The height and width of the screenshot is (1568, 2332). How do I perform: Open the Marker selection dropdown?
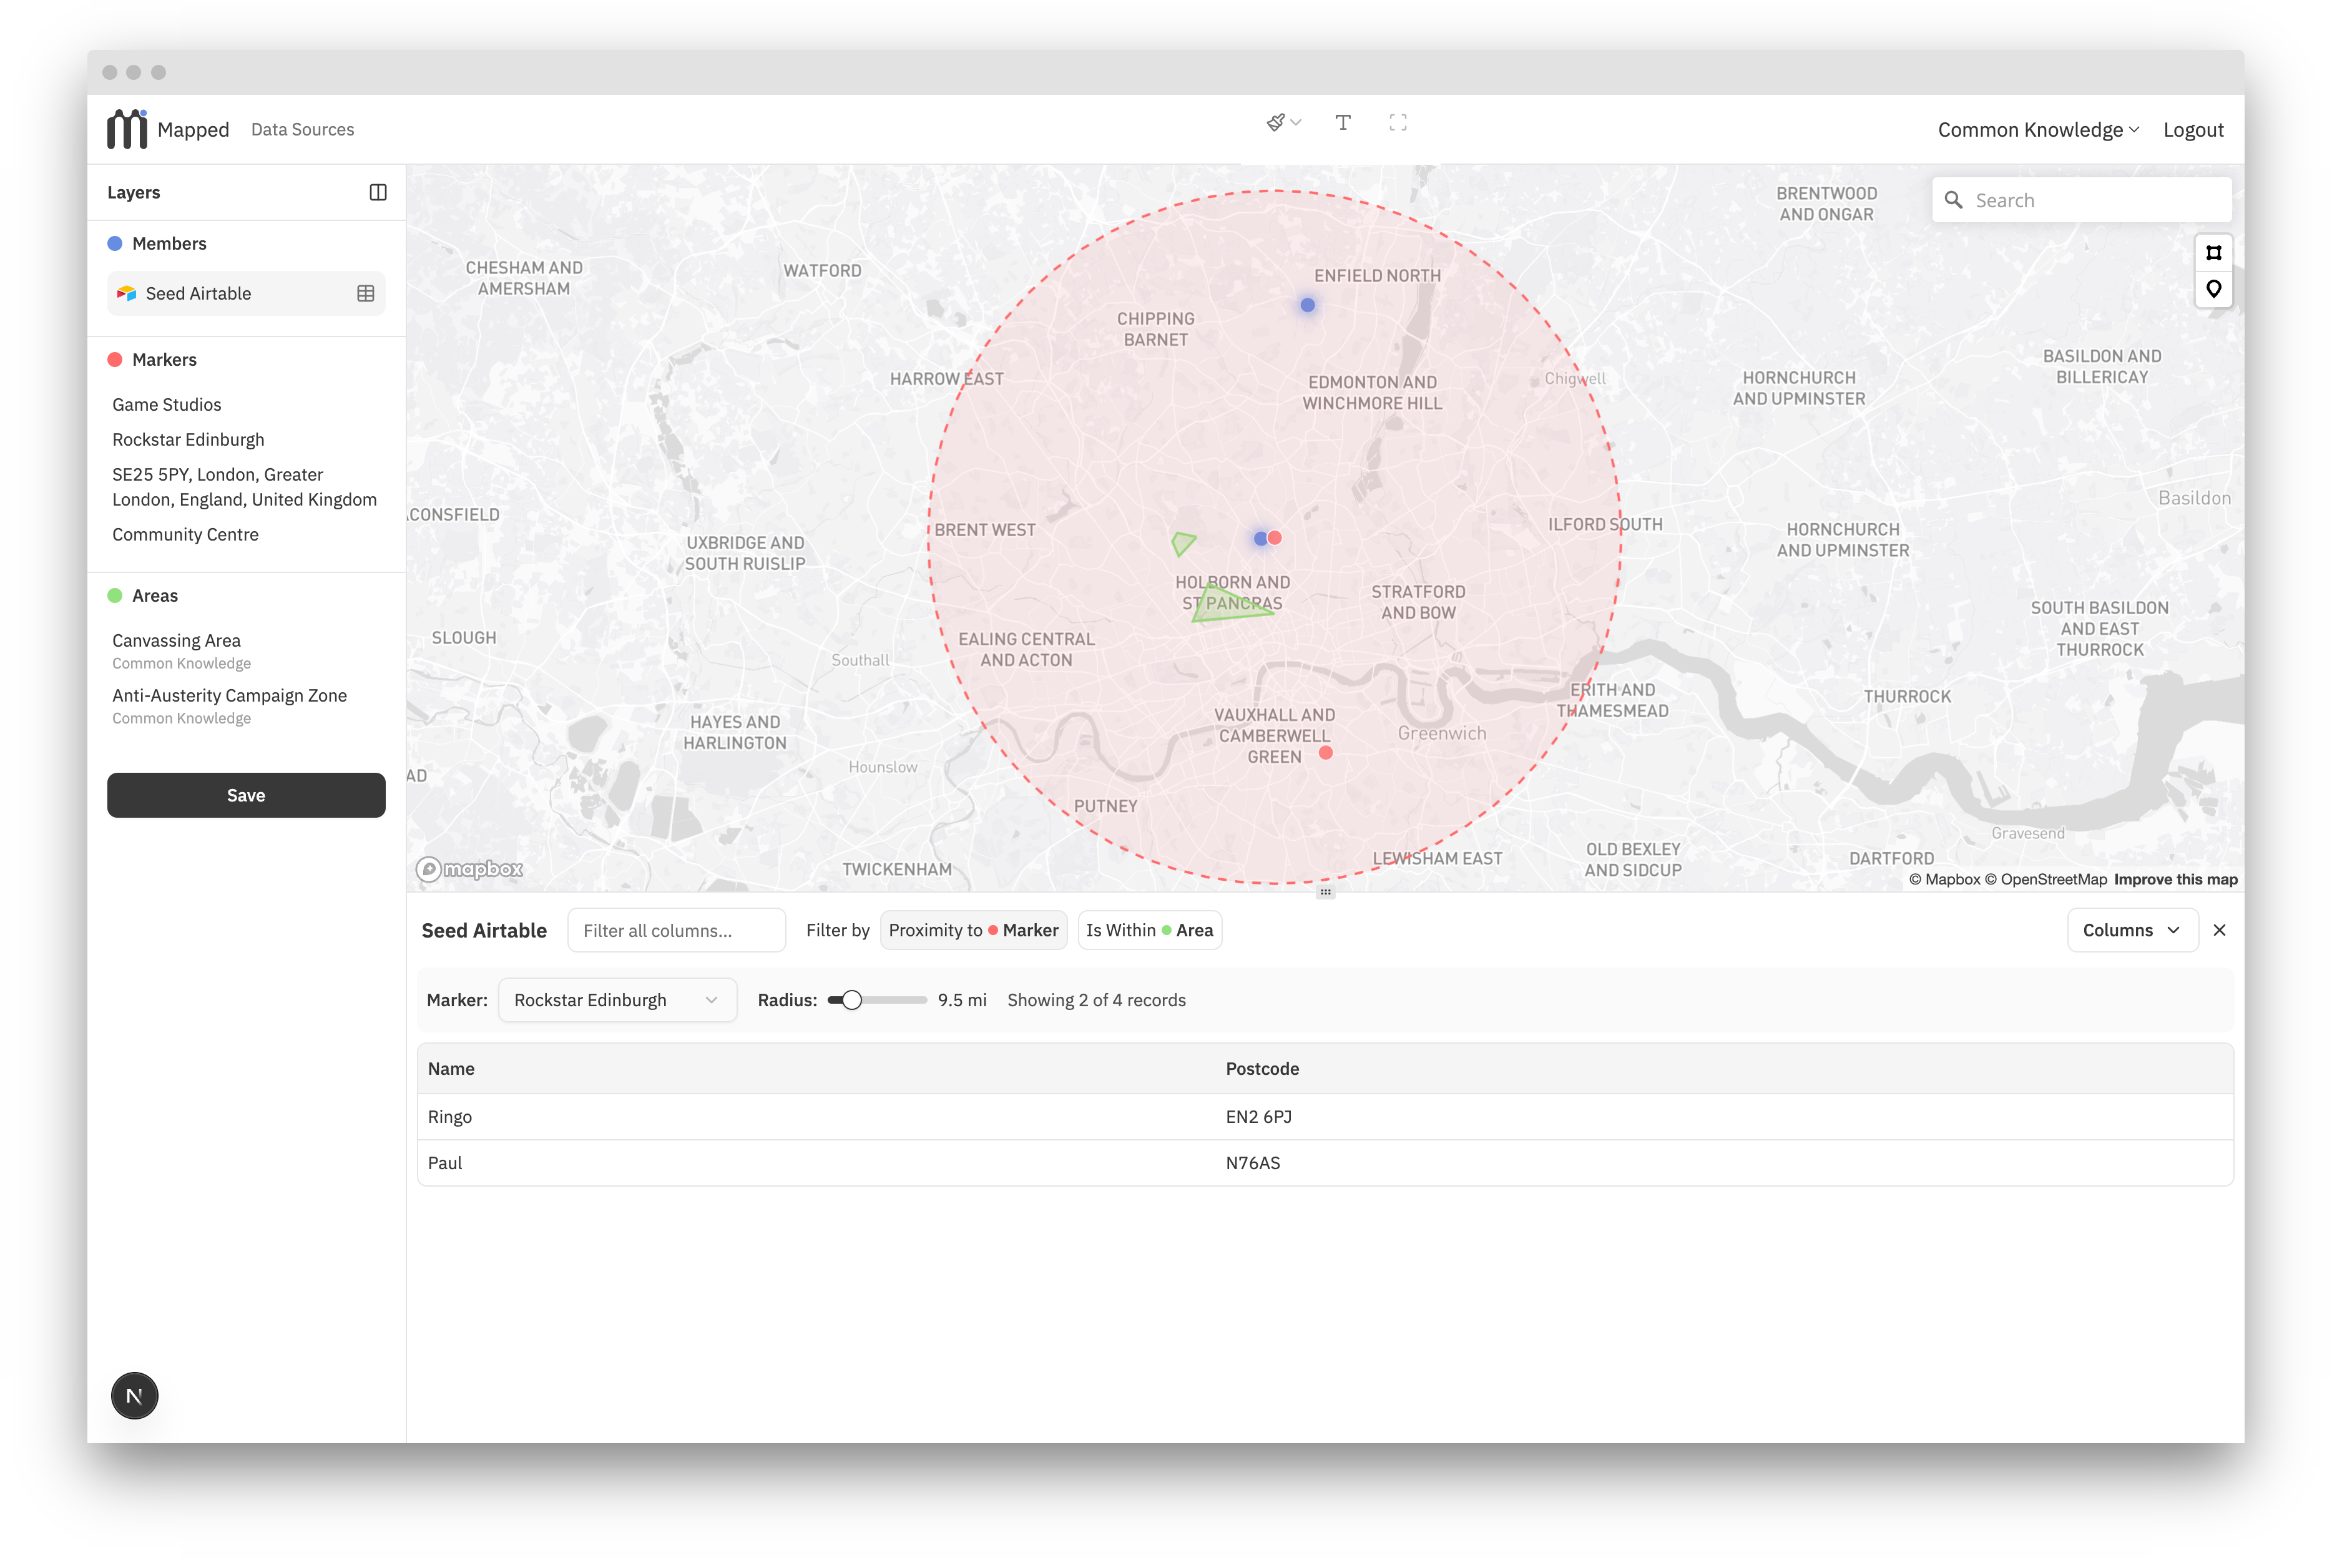click(x=616, y=1000)
